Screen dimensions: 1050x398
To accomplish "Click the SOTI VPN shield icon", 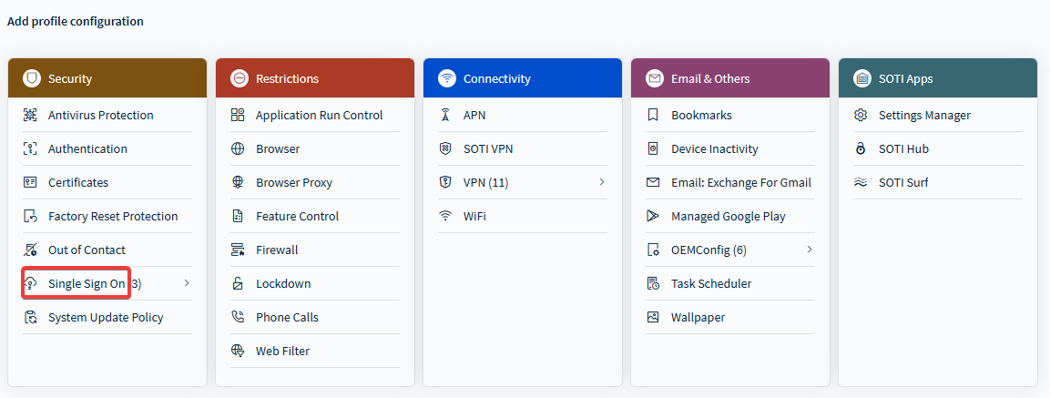I will (445, 149).
